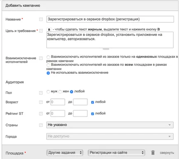Image resolution: width=179 pixels, height=159 pixels.
Task: Uncheck любой checkbox for Рейтинг ST
Action: [92, 114]
